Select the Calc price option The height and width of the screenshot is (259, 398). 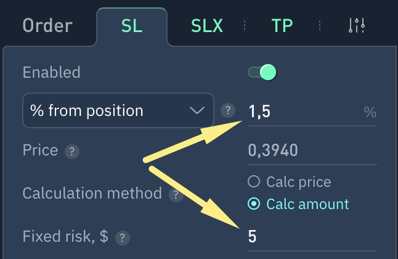(x=254, y=182)
